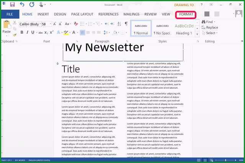Click inside the My Newsletter text box
The width and height of the screenshot is (245, 163).
click(x=123, y=52)
